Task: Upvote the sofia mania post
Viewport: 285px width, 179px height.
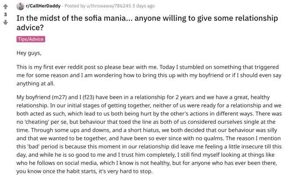Action: [x=6, y=7]
